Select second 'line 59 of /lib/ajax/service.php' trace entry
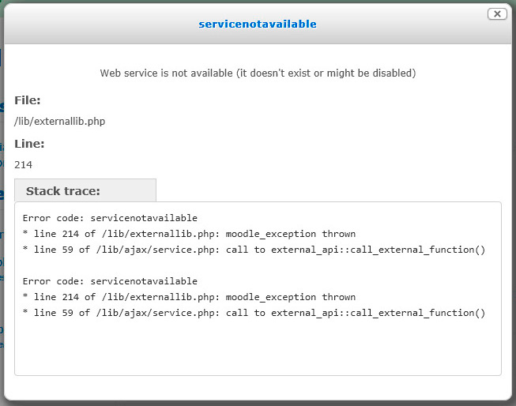Viewport: 516px width, 406px height. click(x=254, y=313)
